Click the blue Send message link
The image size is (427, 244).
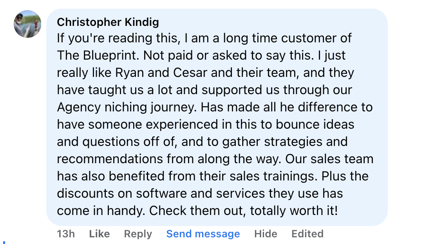[x=203, y=234]
